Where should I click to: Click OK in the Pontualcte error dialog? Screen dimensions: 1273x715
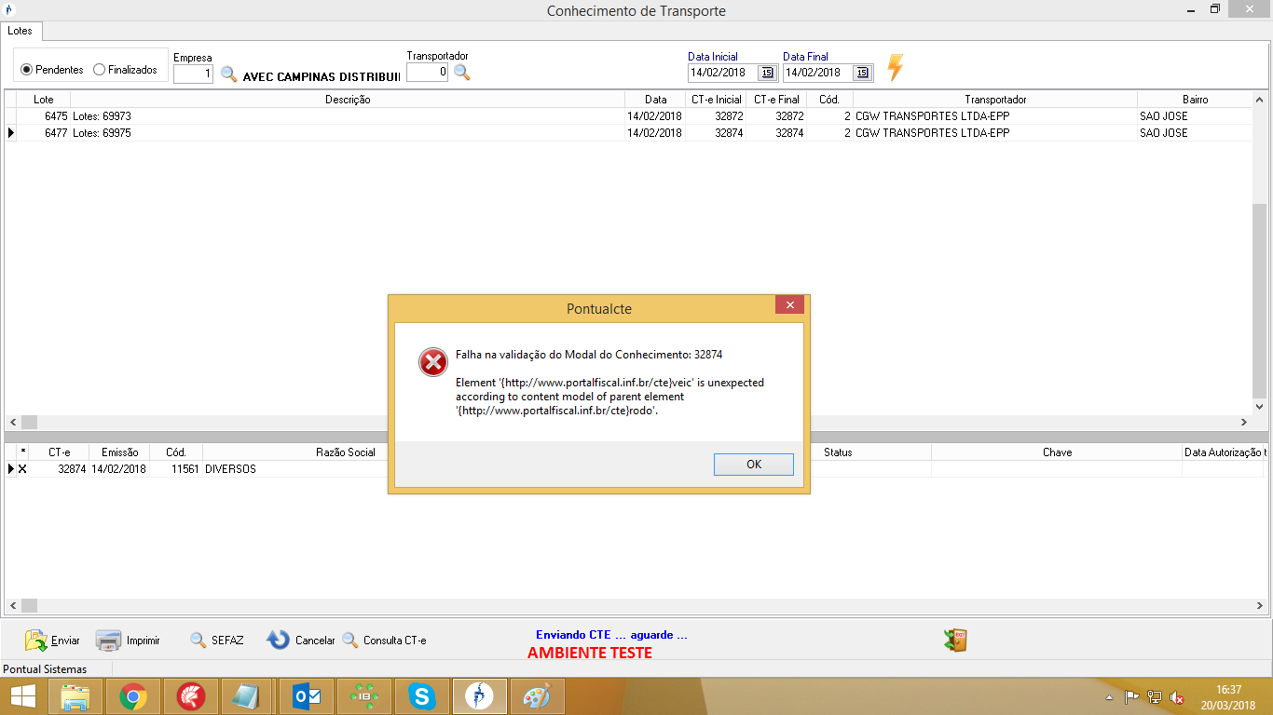[753, 464]
